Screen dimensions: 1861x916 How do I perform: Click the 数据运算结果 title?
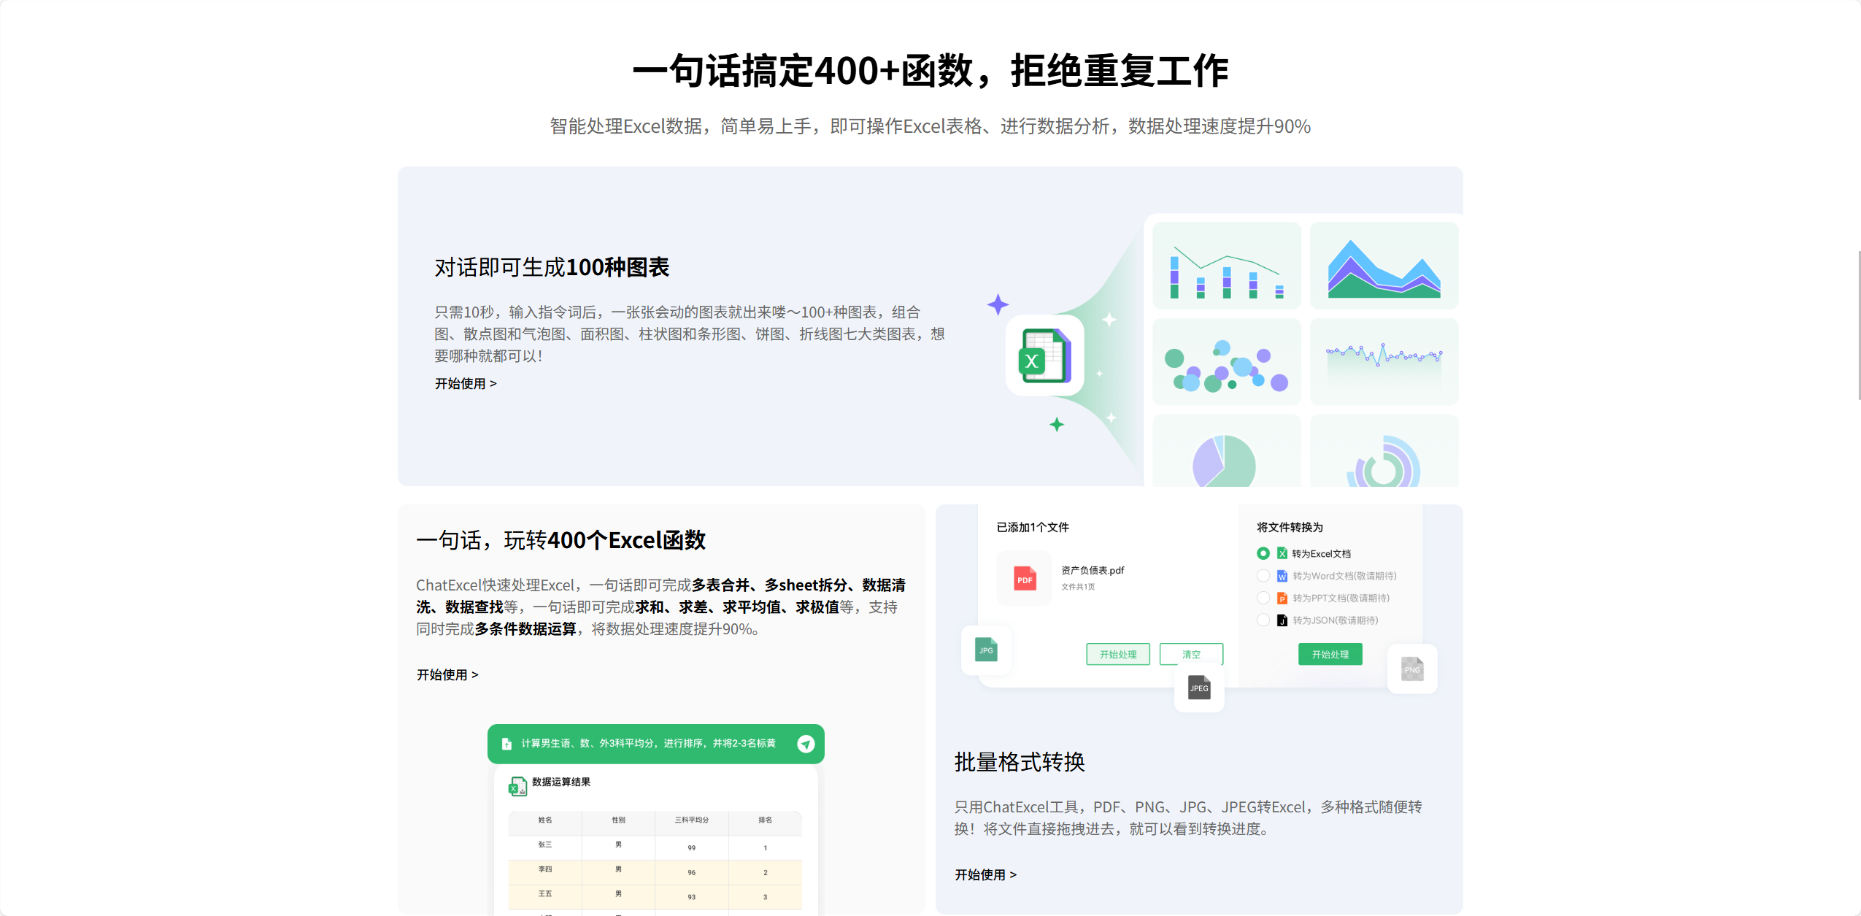coord(561,782)
